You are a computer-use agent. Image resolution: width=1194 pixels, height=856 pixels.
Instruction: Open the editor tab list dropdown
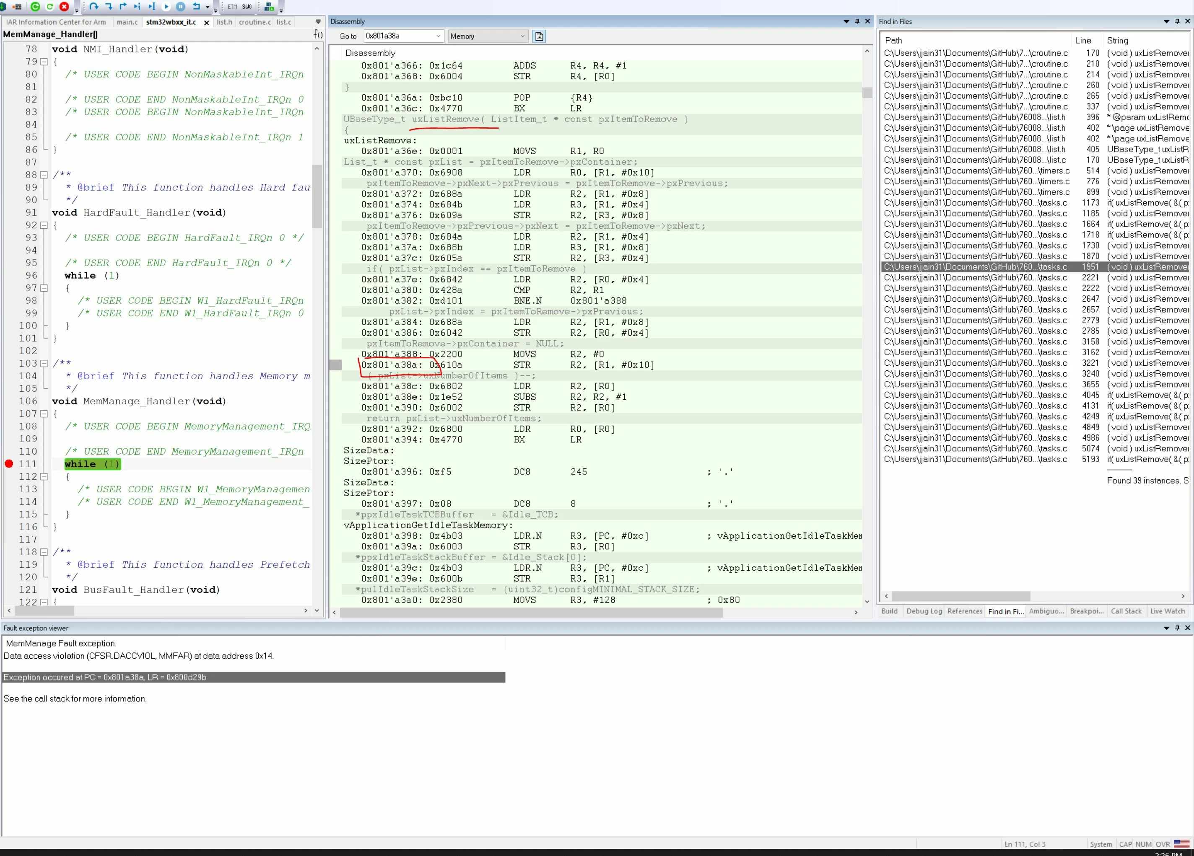point(318,21)
